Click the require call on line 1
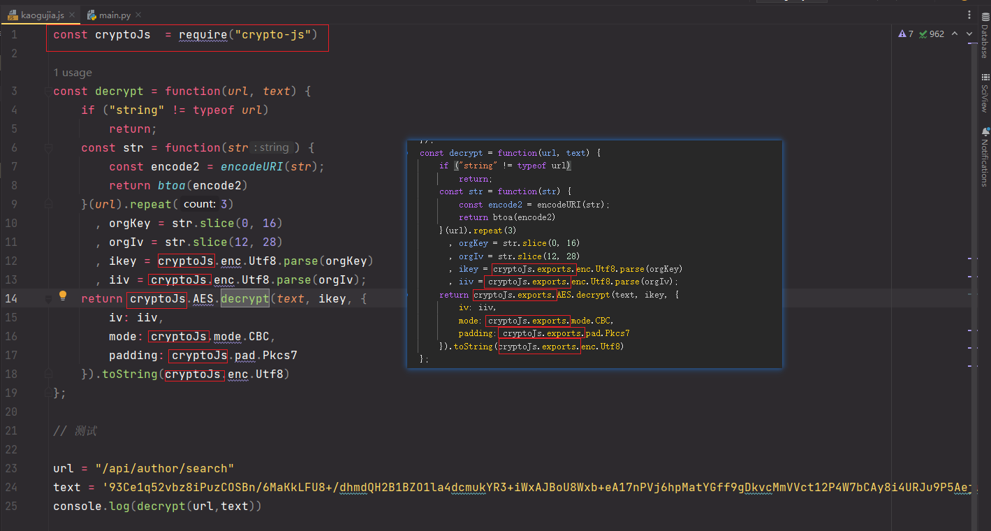 pos(203,34)
